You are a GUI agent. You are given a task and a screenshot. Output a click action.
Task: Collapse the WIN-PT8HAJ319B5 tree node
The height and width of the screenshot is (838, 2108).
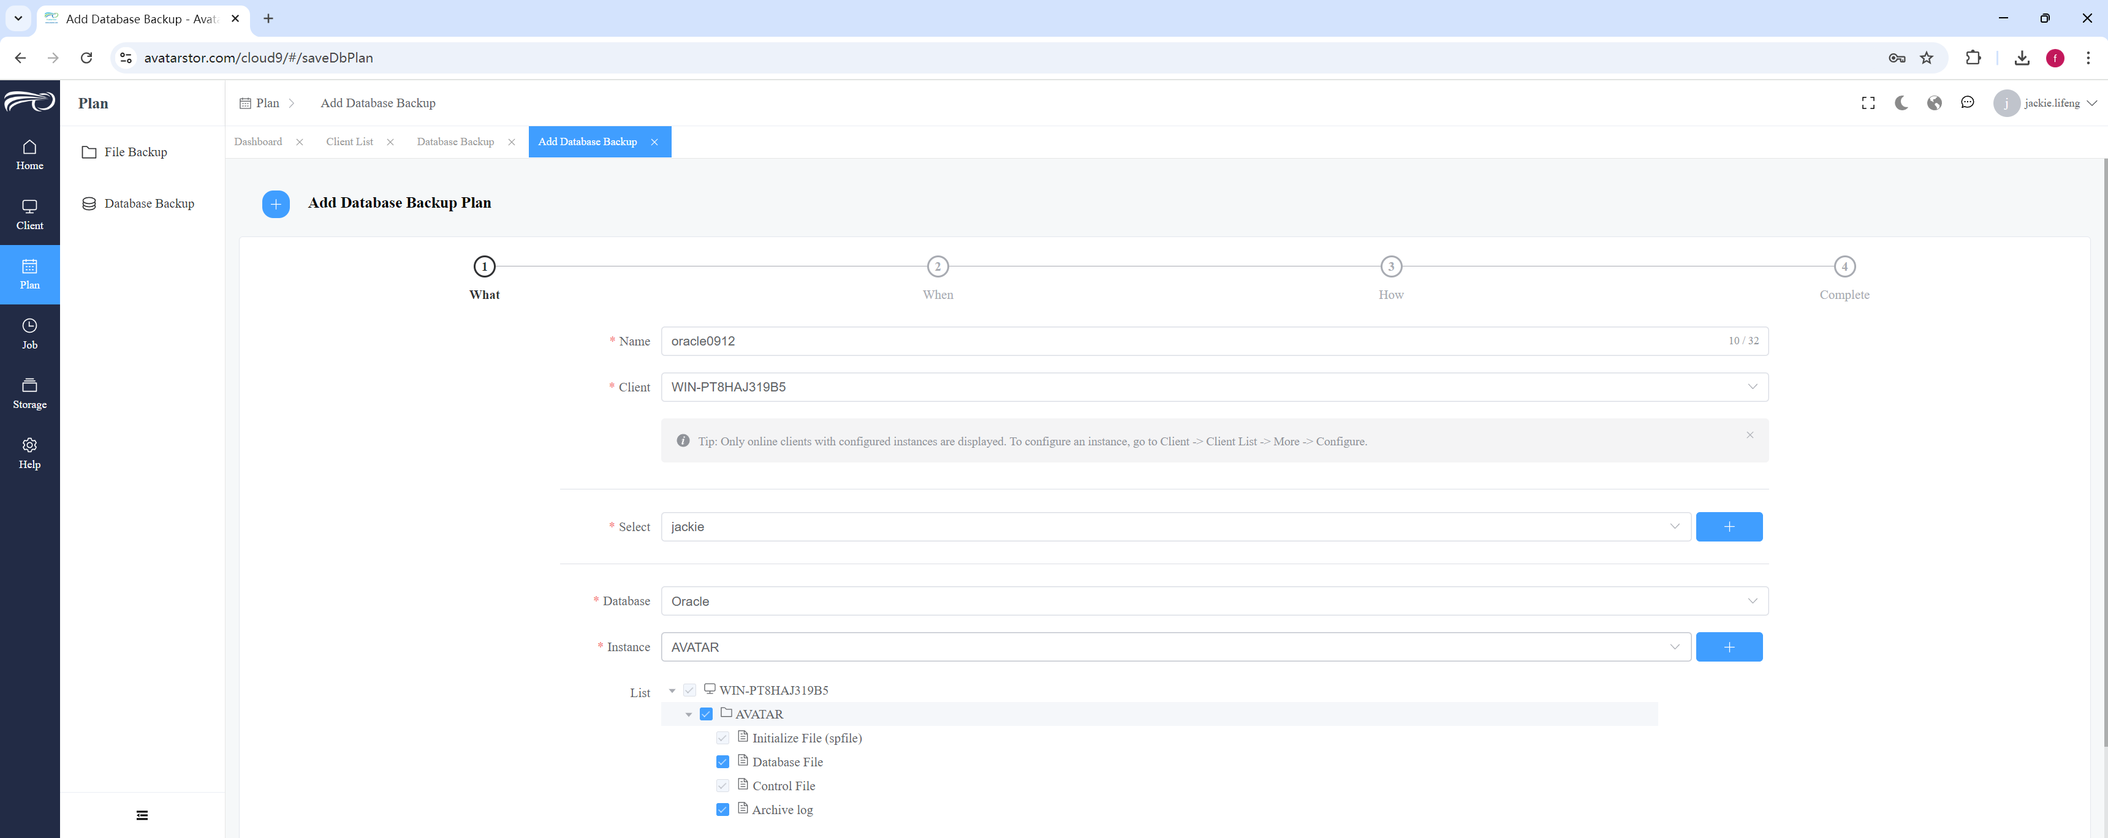click(672, 691)
